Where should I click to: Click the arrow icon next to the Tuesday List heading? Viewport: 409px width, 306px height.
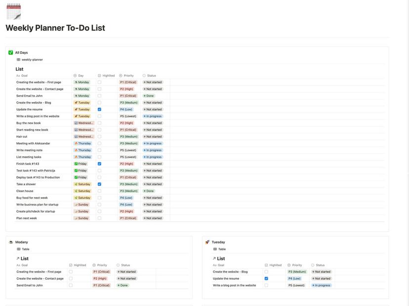tap(214, 257)
